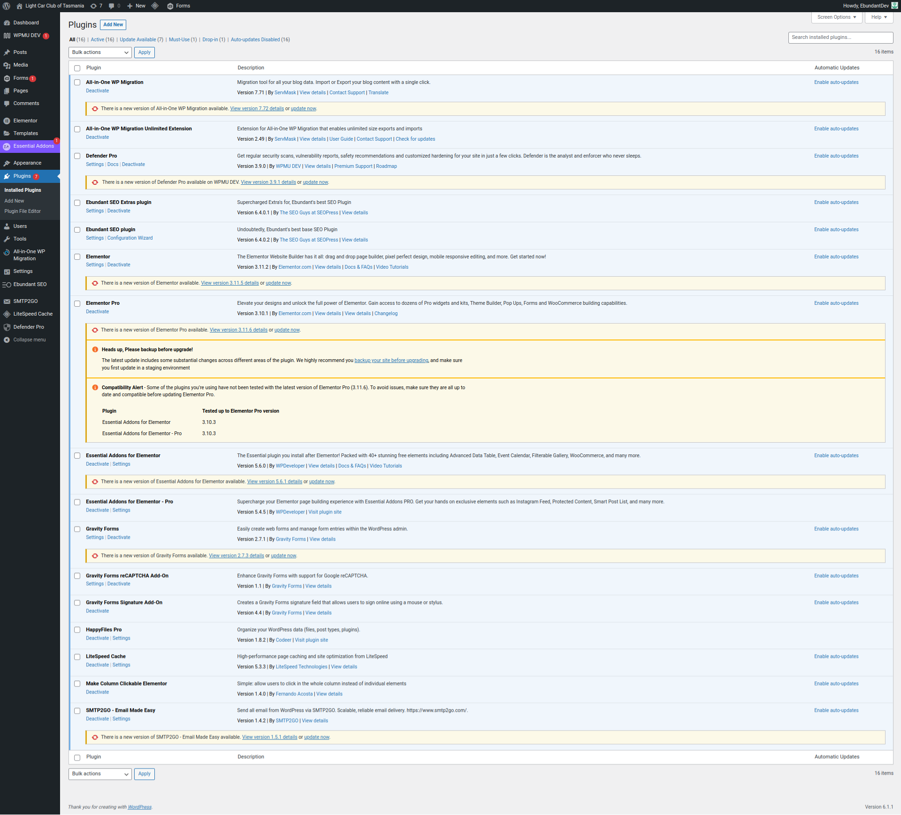
Task: Open LiteSpeed Cache from the sidebar icon
Action: click(7, 314)
